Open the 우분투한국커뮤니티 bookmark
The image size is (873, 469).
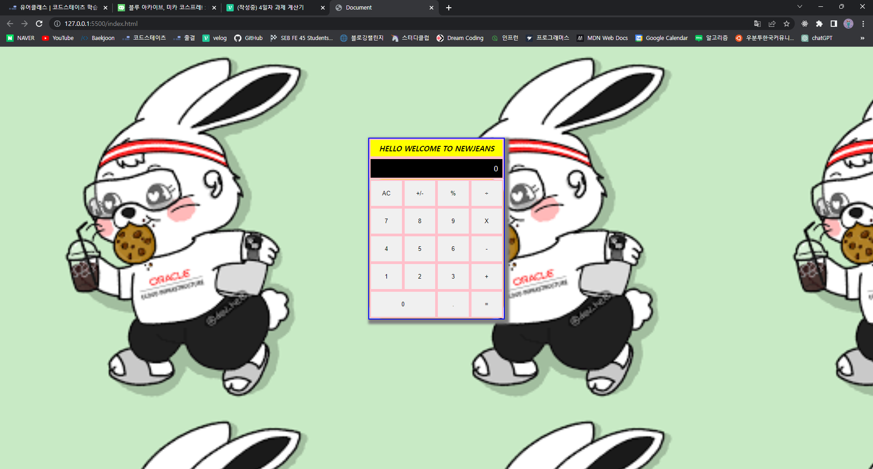[764, 38]
